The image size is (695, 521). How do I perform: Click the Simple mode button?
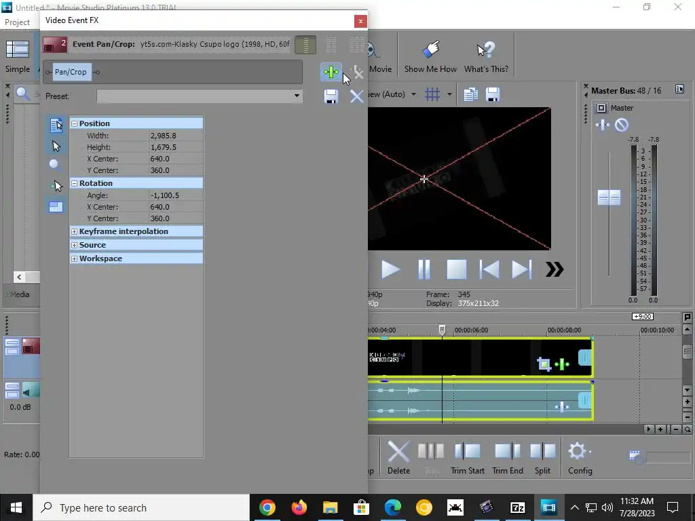[18, 57]
